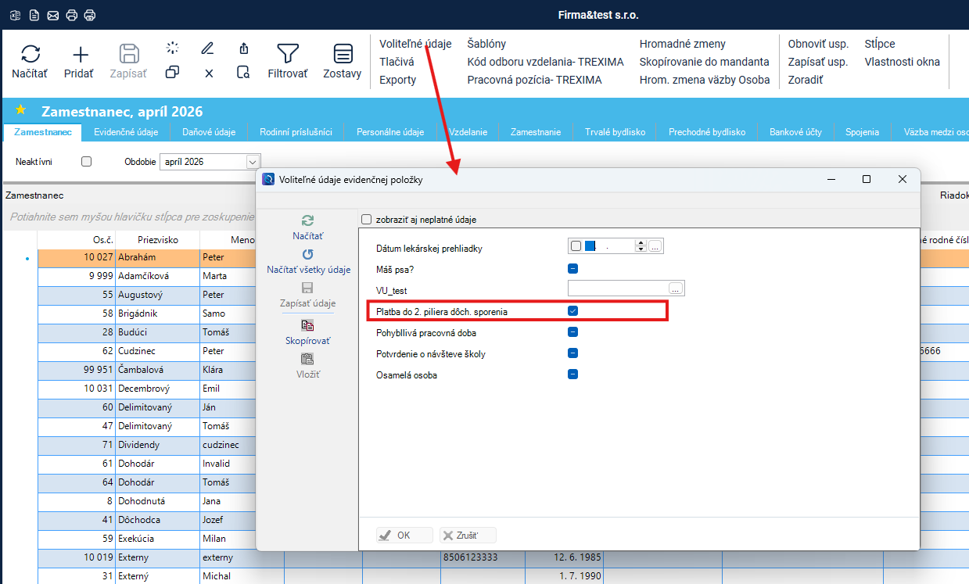This screenshot has height=584, width=969.
Task: Expand the Obdobie apríl 2026 dropdown
Action: [253, 162]
